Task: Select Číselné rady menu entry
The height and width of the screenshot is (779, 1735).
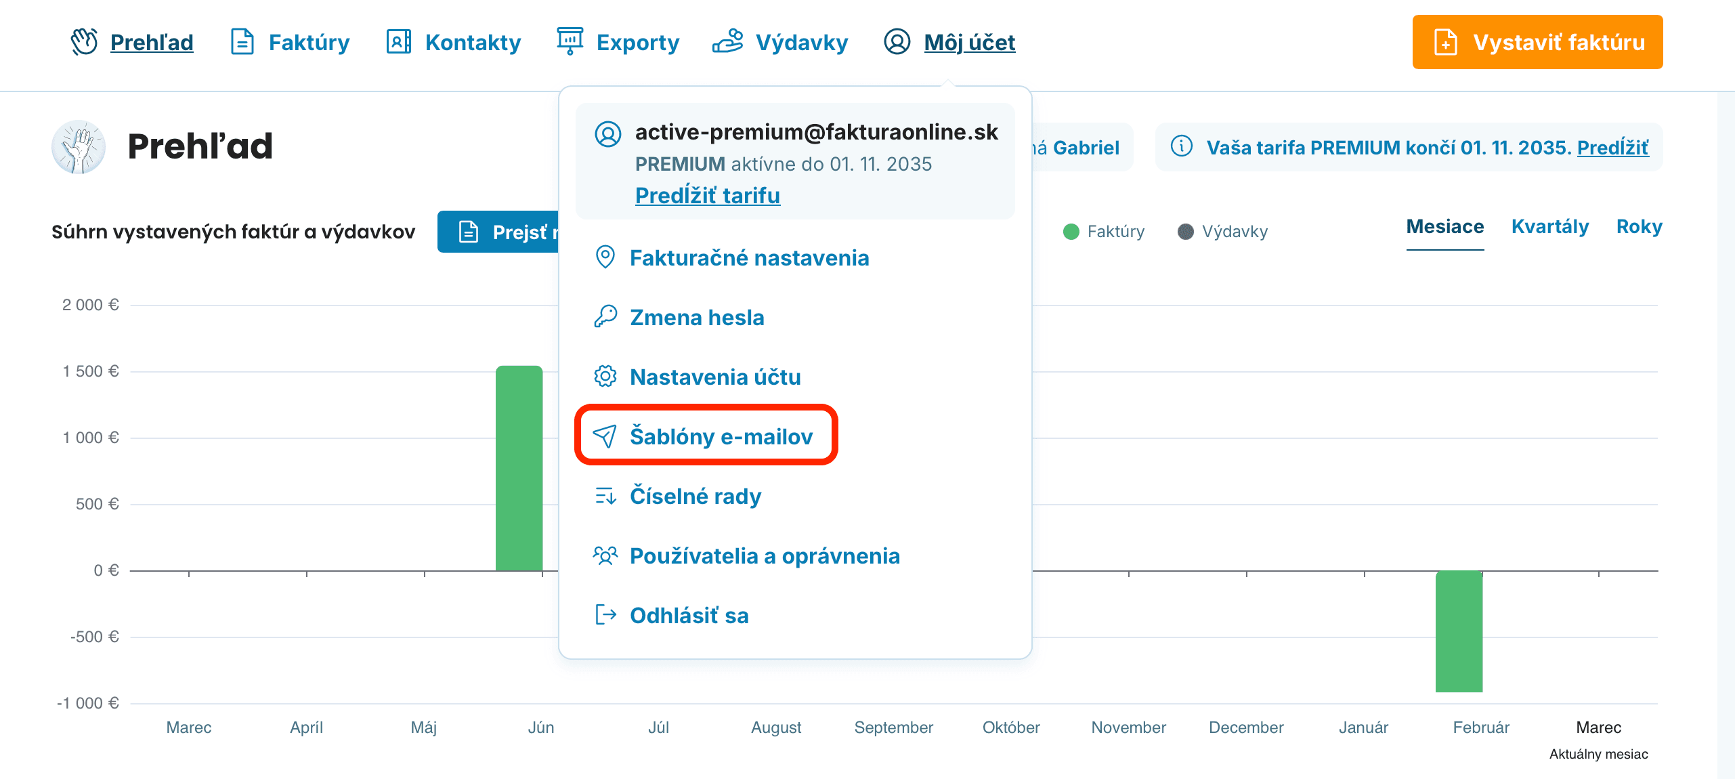Action: tap(695, 497)
